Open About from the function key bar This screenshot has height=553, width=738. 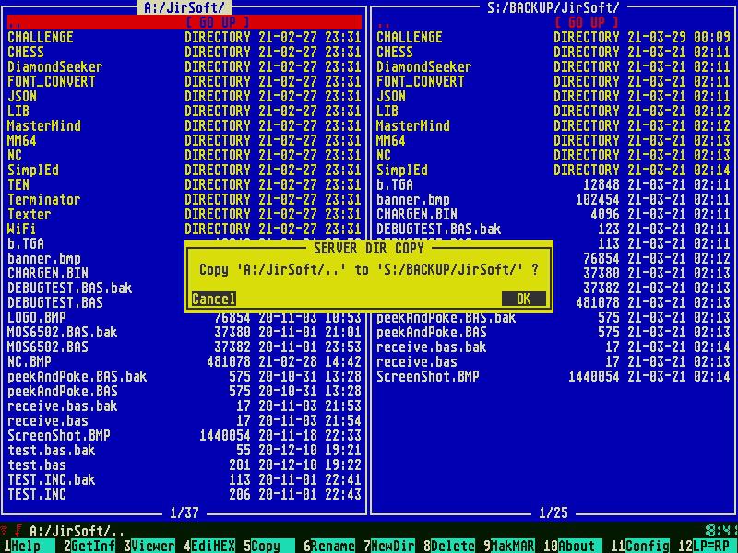[577, 546]
